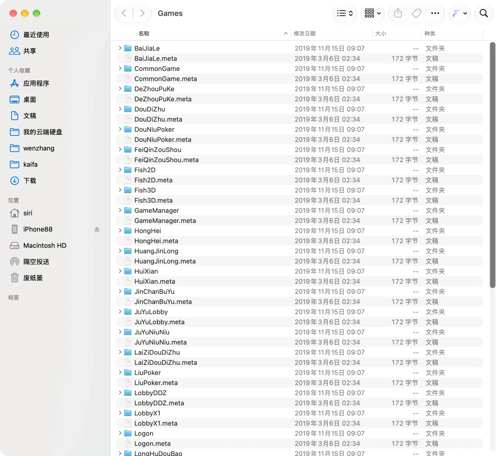Expand the HuiXian folder disclosure arrow
497x456 pixels.
pos(120,271)
